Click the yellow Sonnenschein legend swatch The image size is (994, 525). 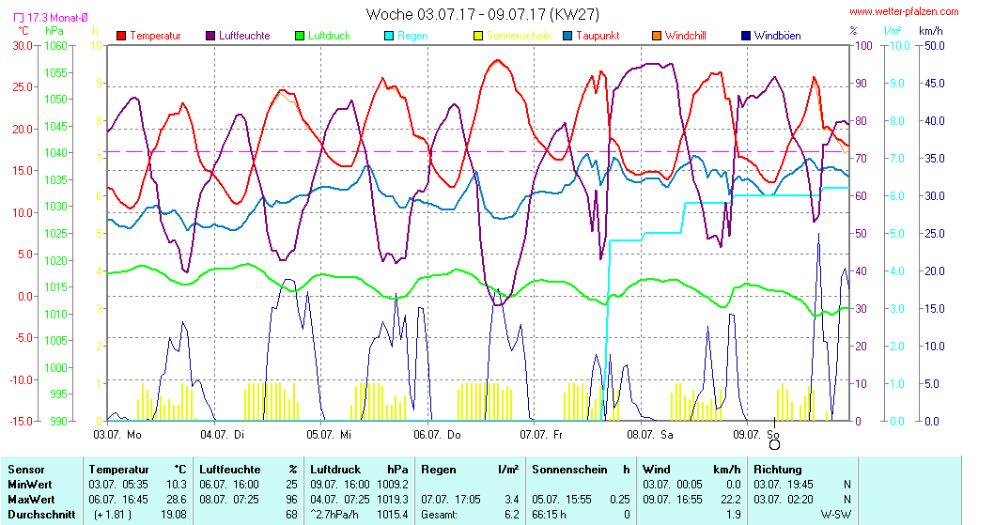click(x=478, y=36)
